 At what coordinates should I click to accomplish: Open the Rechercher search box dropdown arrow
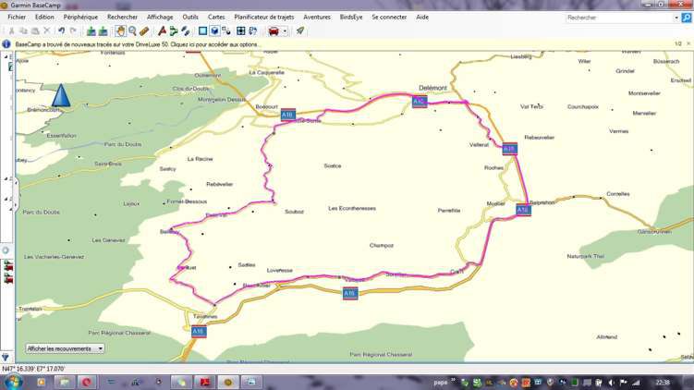click(x=676, y=18)
